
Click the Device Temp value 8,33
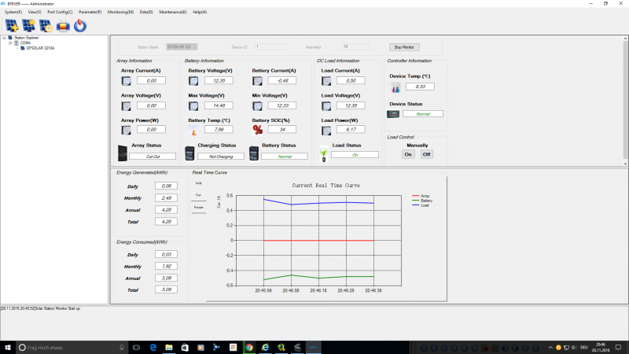420,87
